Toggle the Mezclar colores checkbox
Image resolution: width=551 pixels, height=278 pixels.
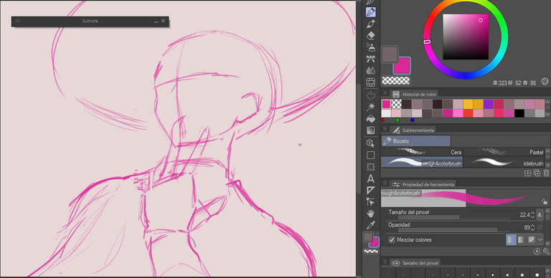click(x=392, y=240)
